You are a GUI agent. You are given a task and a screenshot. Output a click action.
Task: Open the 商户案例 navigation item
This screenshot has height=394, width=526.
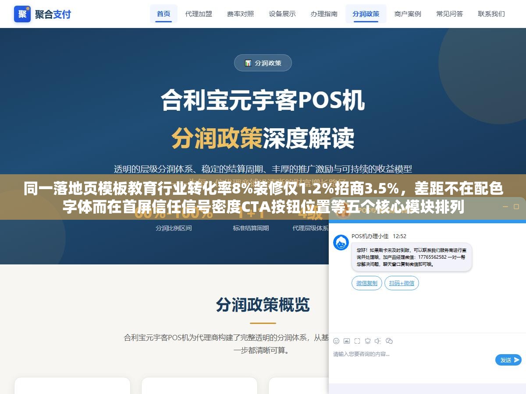pos(408,14)
